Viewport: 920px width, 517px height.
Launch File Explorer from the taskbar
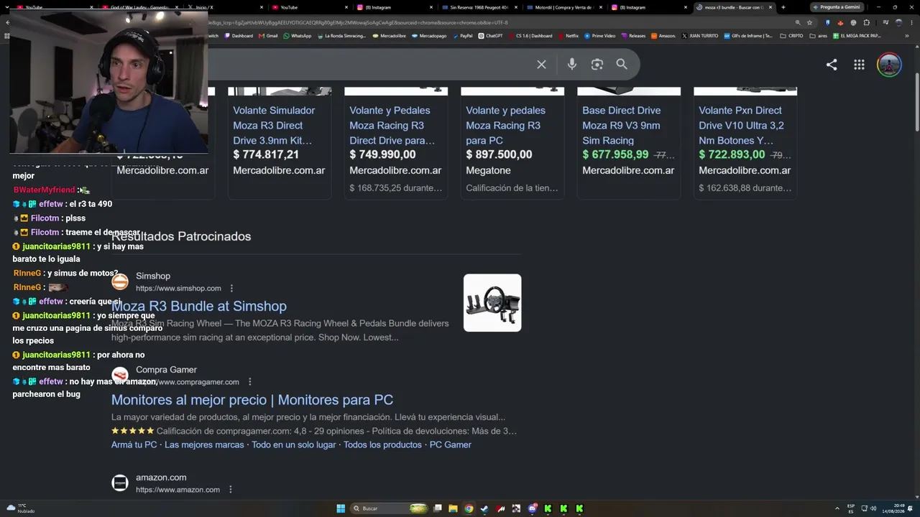click(453, 508)
